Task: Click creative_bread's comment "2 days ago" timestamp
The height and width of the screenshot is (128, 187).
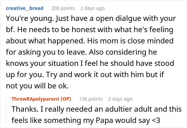Action: pyautogui.click(x=92, y=8)
